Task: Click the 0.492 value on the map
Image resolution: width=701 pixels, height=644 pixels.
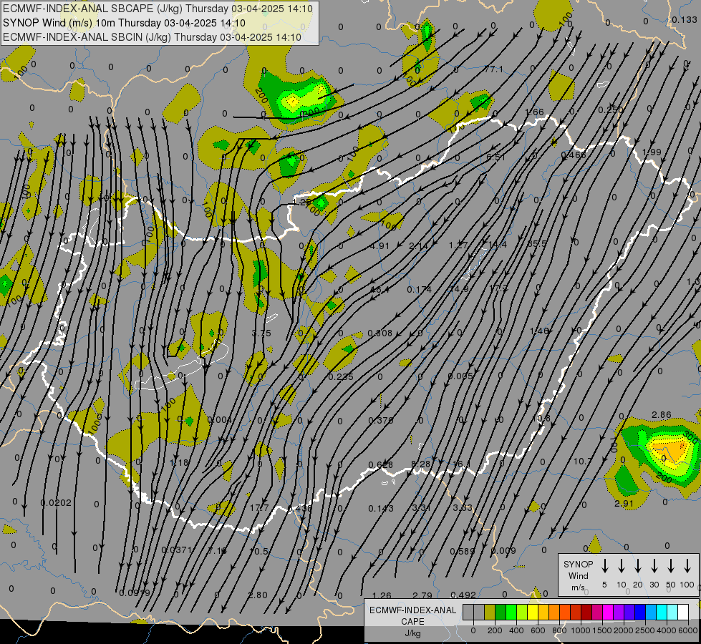Action: pos(463,595)
